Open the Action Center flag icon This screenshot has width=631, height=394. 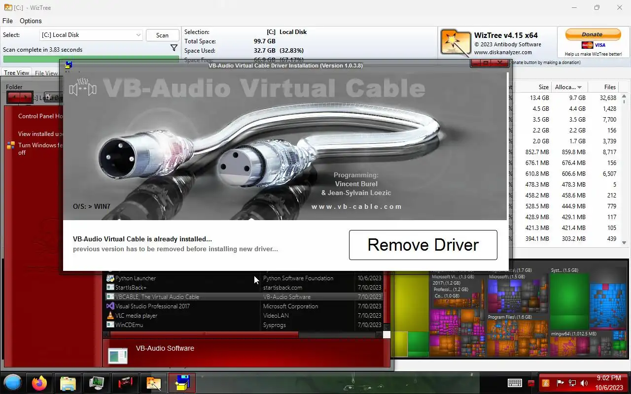tap(560, 383)
